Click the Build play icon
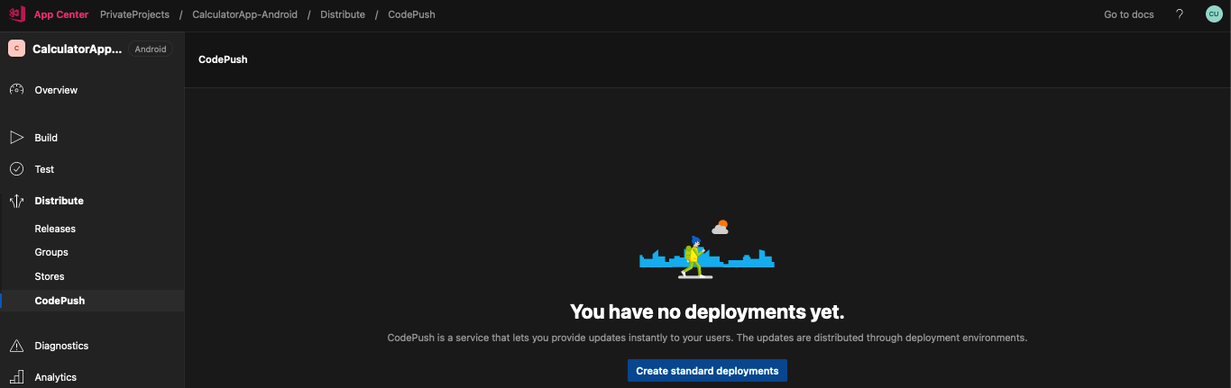The image size is (1231, 388). pos(16,138)
